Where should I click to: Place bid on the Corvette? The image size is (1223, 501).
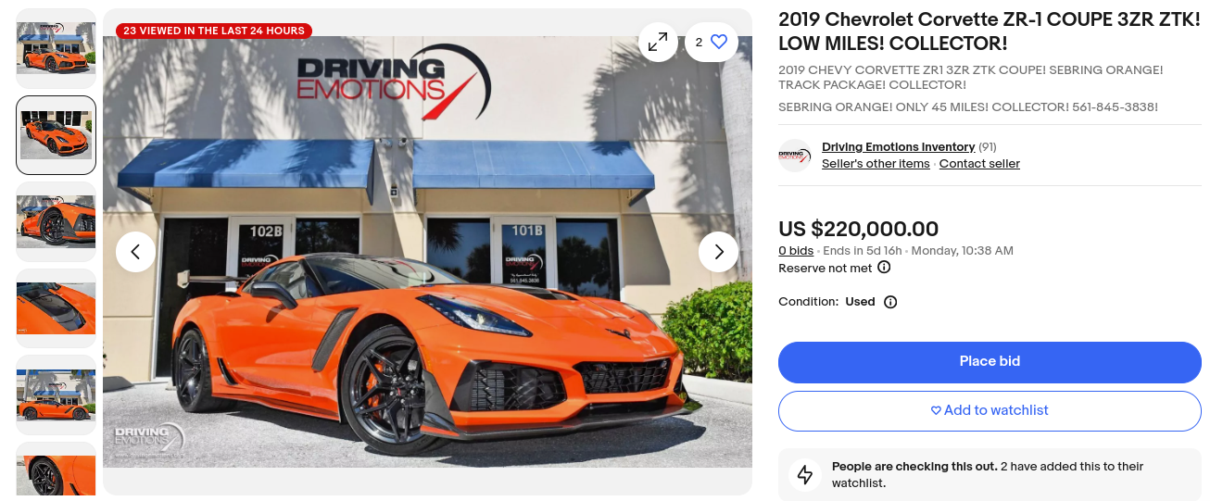click(990, 362)
